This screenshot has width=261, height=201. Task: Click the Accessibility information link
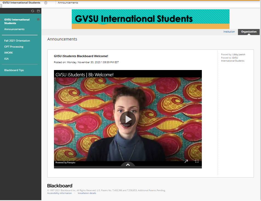pos(59,193)
